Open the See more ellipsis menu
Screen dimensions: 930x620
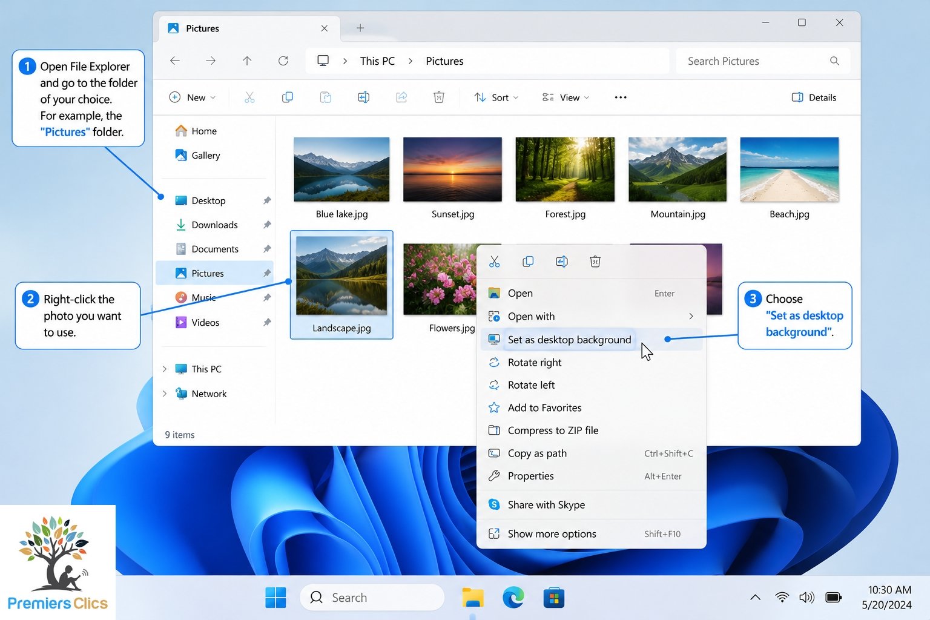621,97
